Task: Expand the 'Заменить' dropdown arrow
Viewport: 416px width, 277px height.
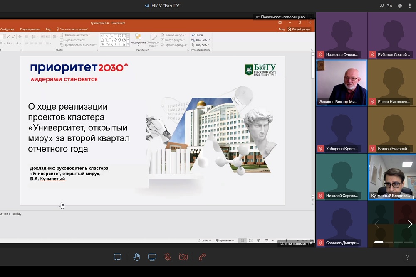Action: pos(209,40)
